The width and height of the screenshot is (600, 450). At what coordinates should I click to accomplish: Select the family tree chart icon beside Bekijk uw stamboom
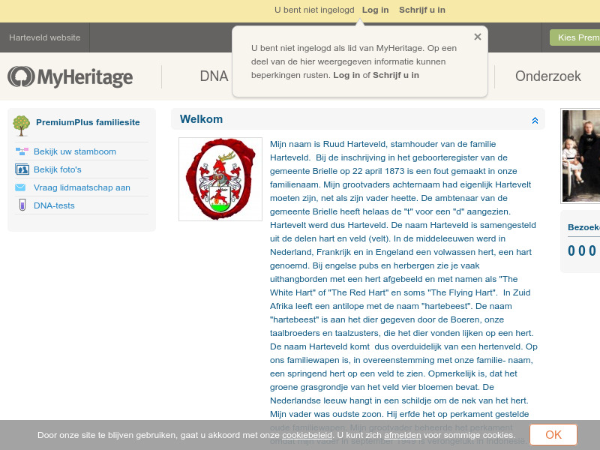point(22,151)
